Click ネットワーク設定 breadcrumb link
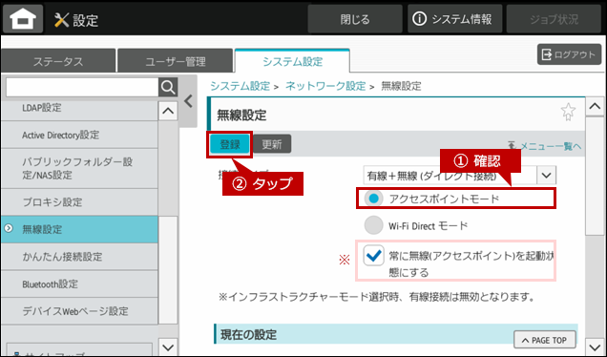This screenshot has height=357, width=607. pos(325,86)
